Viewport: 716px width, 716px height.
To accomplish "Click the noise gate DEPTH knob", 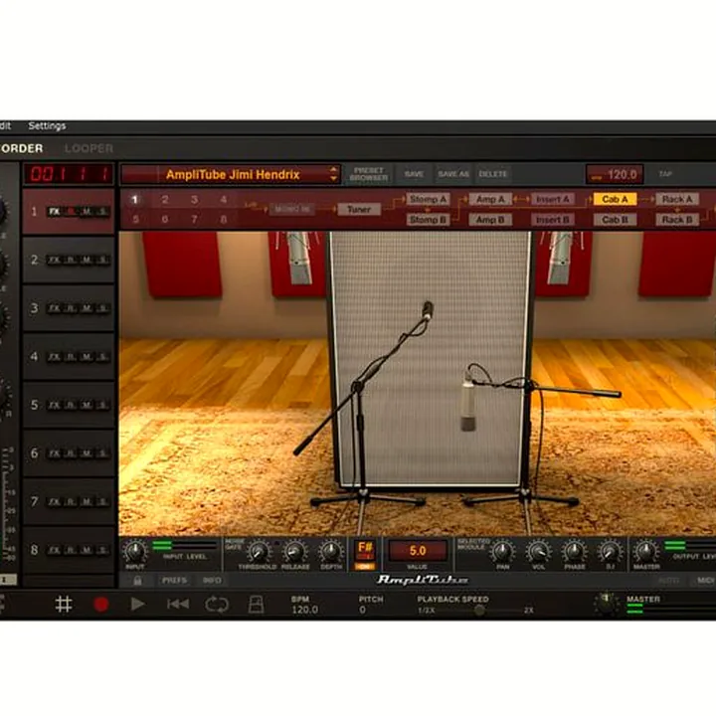I will click(331, 551).
